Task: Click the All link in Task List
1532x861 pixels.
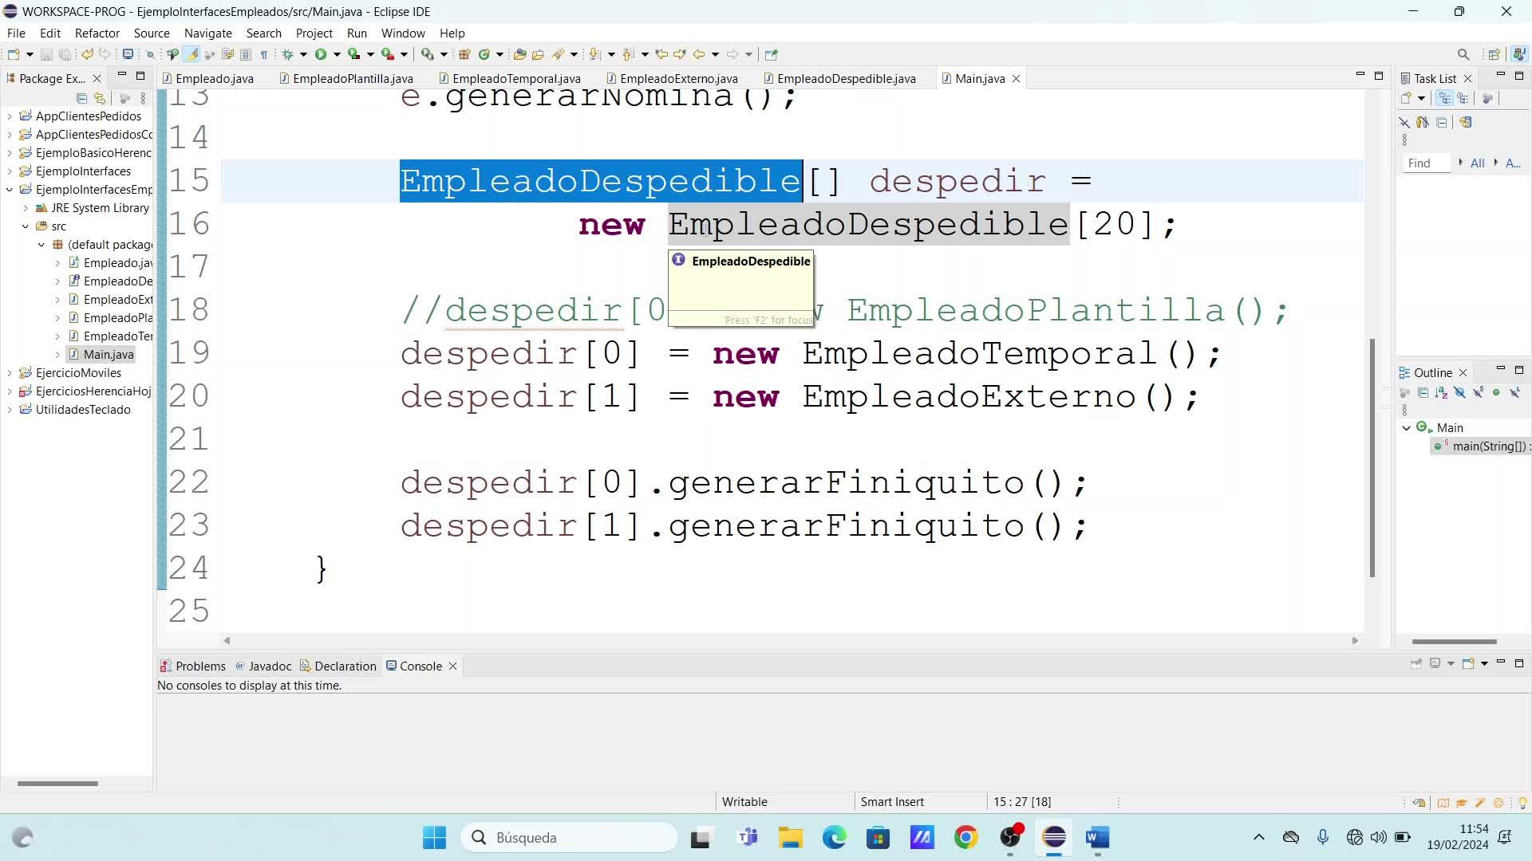Action: [1477, 163]
